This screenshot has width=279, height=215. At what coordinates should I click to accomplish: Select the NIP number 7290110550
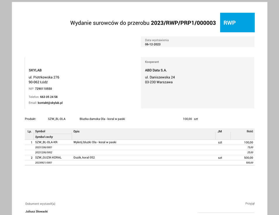coord(43,88)
